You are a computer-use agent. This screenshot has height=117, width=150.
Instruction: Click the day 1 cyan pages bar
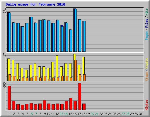[x=10, y=32]
